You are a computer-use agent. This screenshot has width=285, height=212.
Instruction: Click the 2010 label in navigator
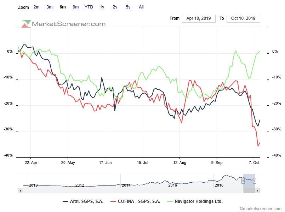click(x=33, y=185)
